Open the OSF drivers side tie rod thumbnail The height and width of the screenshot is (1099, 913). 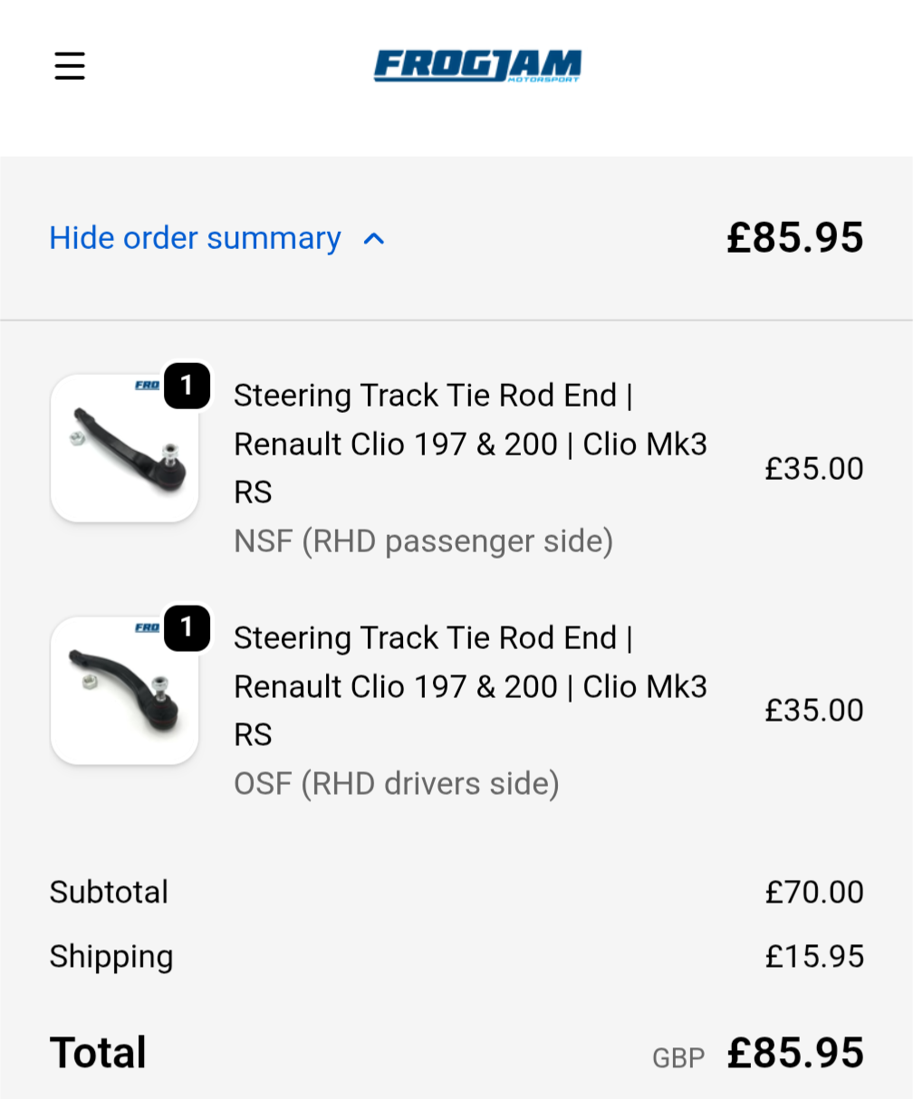[124, 691]
